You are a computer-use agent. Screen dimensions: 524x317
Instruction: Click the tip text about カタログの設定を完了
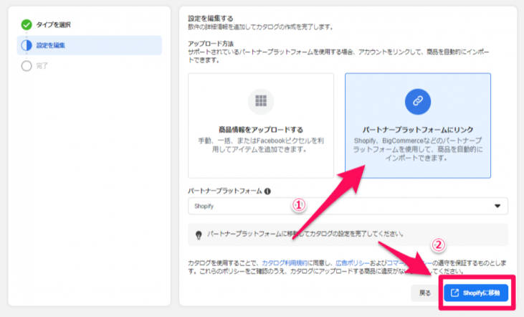click(305, 234)
